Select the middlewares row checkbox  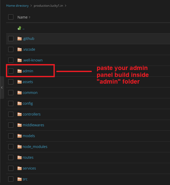pyautogui.click(x=11, y=125)
